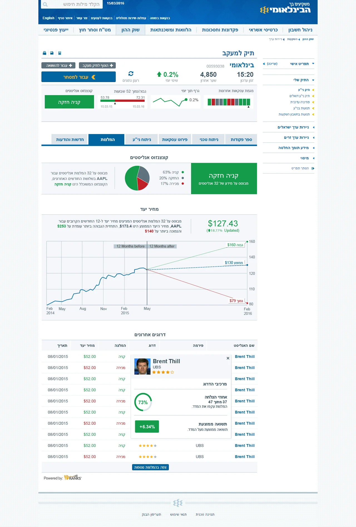The height and width of the screenshot is (527, 356).
Task: Click the capital market breadcrumb link
Action: tap(308, 39)
